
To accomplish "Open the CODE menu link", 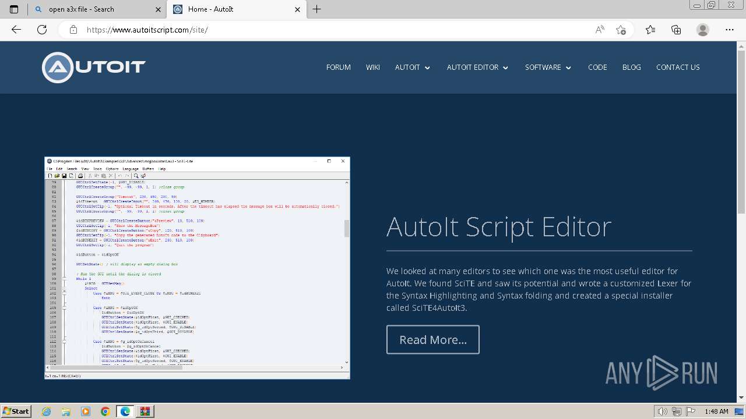I will [597, 68].
